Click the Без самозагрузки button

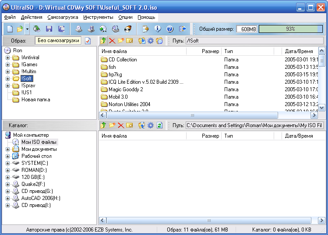pos(58,40)
